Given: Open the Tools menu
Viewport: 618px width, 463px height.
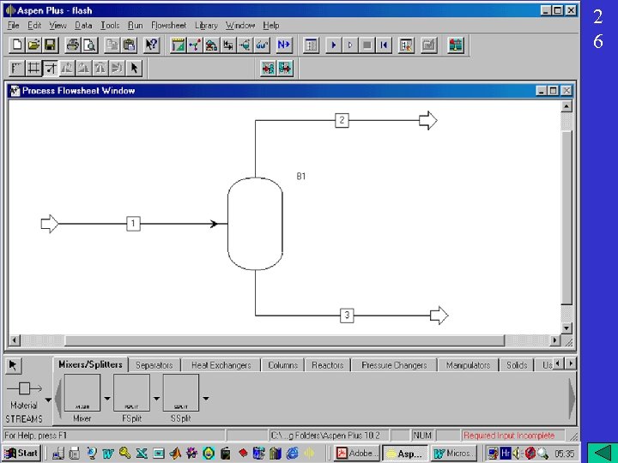Looking at the screenshot, I should tap(110, 26).
